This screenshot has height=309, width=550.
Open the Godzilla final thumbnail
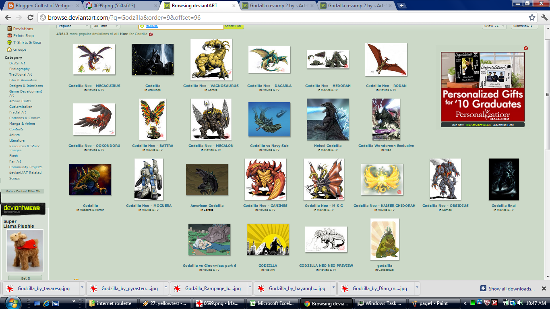pyautogui.click(x=504, y=179)
